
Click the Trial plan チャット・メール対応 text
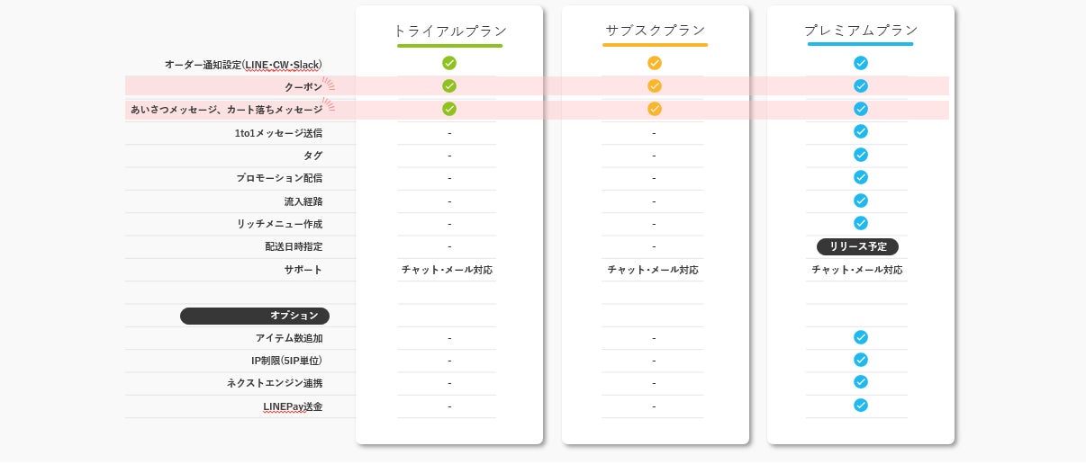click(x=447, y=270)
